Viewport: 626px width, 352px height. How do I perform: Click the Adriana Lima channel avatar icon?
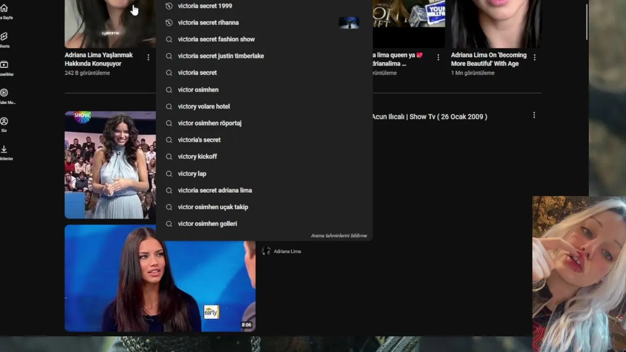click(x=267, y=251)
